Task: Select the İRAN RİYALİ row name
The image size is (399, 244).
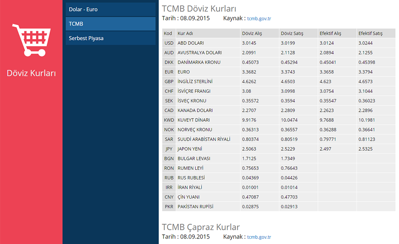Action: (190, 187)
